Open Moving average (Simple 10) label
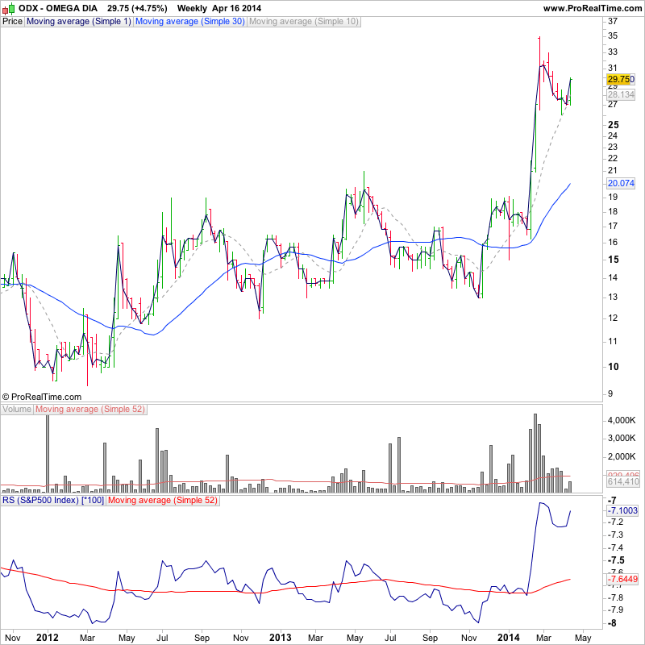 click(x=304, y=22)
